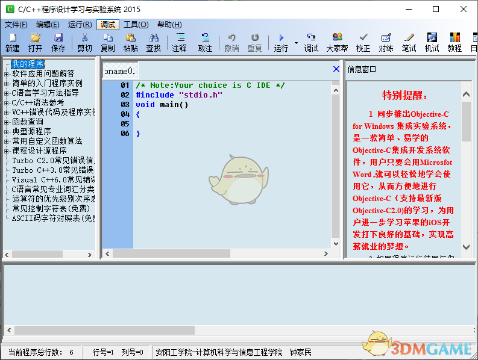478x360 pixels.
Task: Expand VC++错误代码及程序实例 node
Action: 6,113
